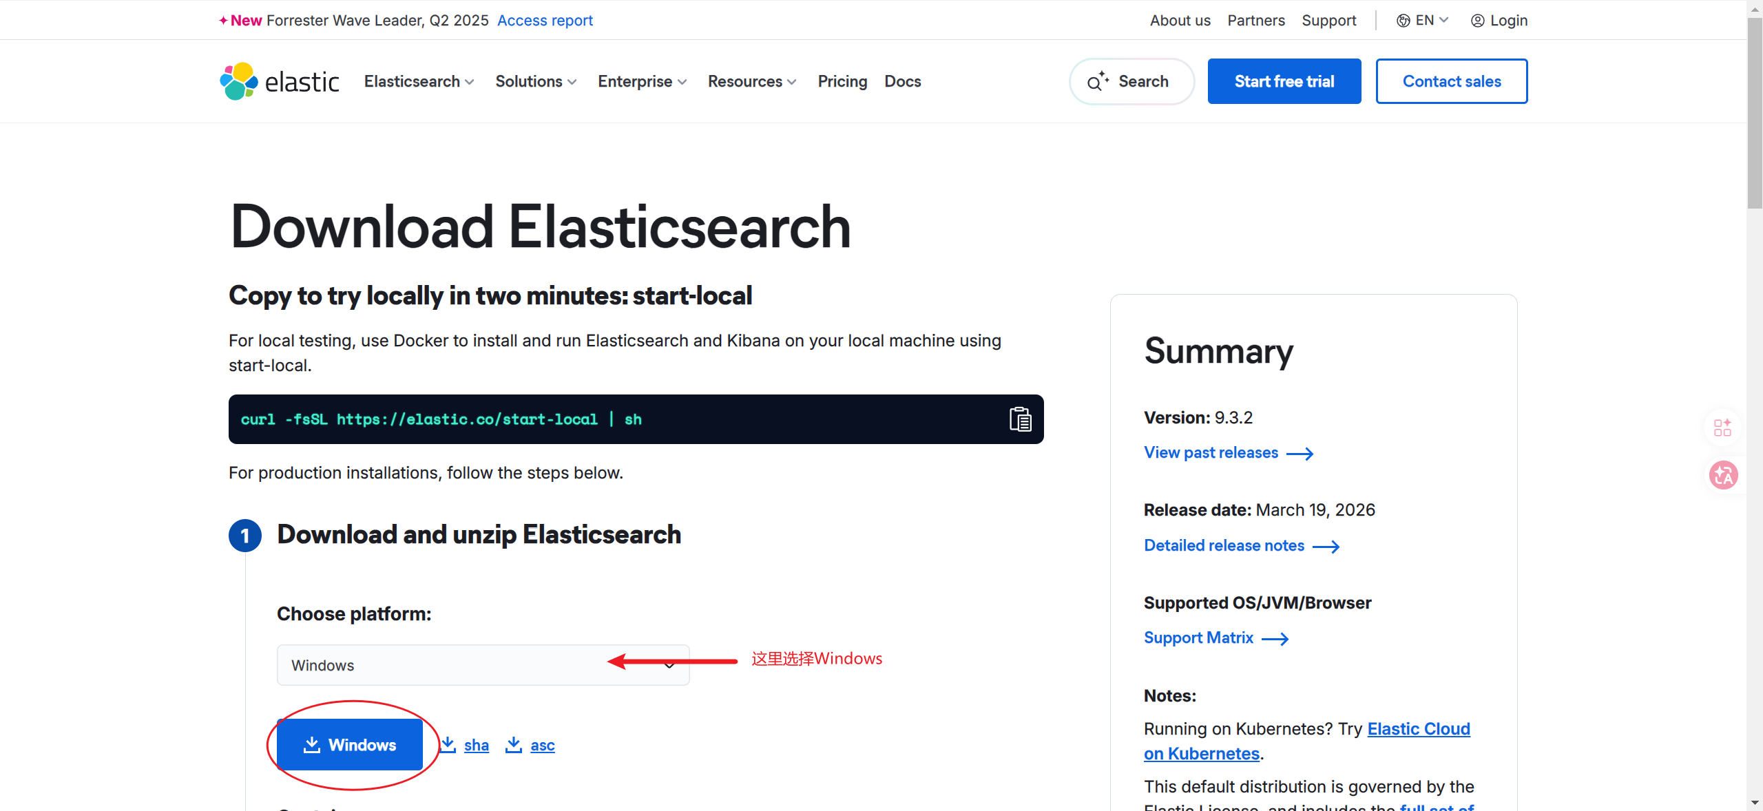Click the search sparkle magnifier icon

(x=1098, y=81)
